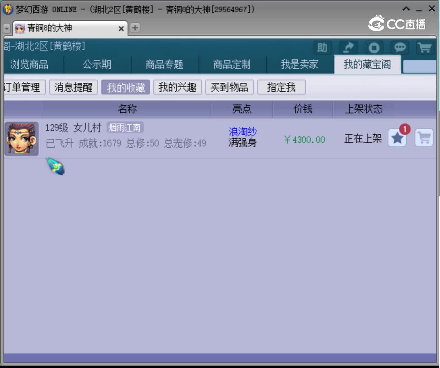Click the 亮点 column header

(242, 109)
